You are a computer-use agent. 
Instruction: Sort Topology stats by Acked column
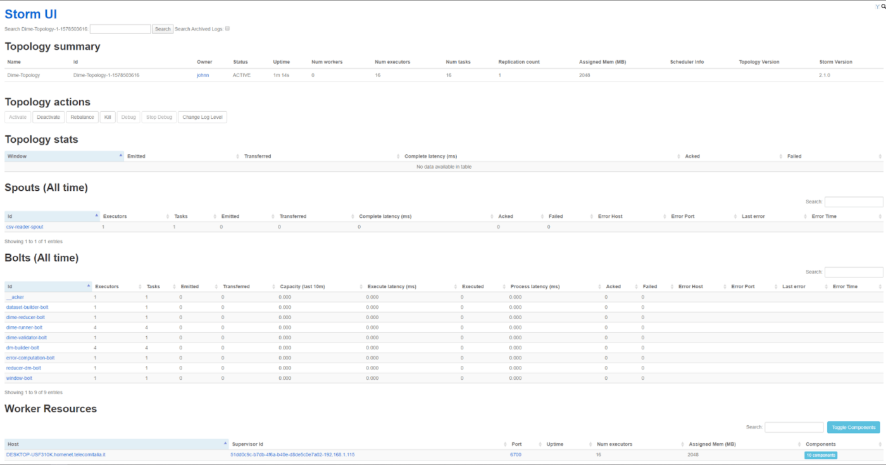[x=733, y=156]
